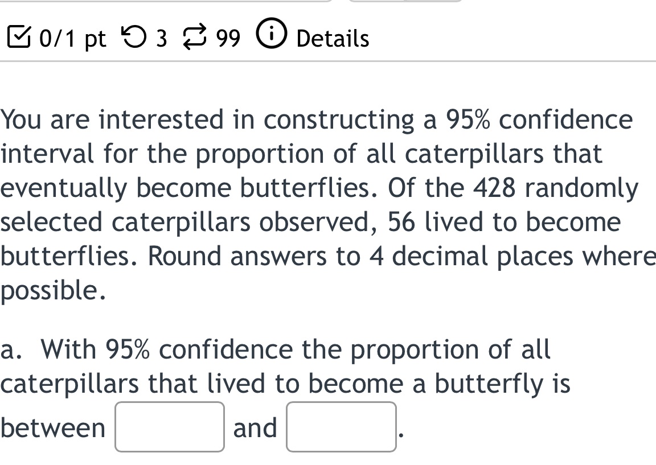Open the circled info icon for question Details

(270, 36)
